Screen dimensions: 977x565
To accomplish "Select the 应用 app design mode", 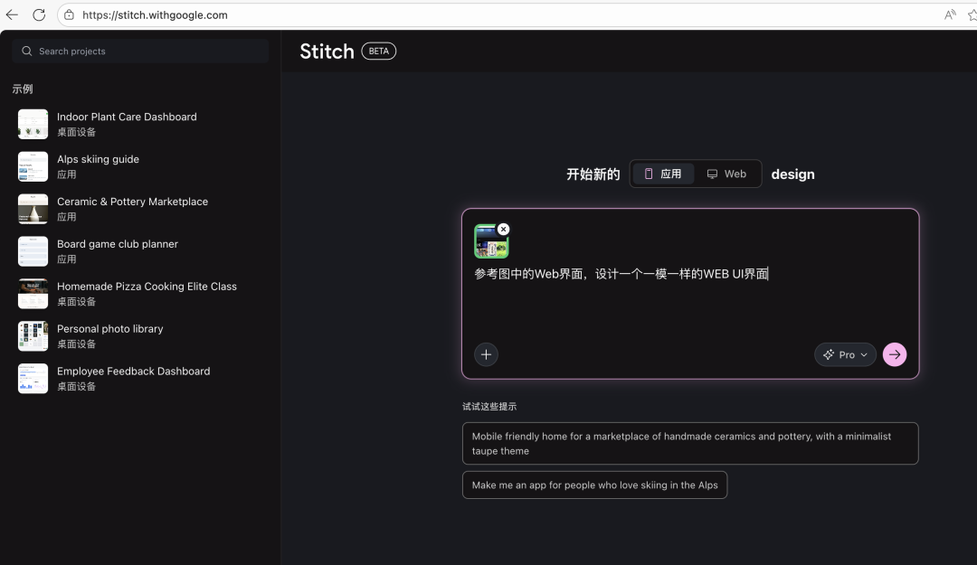I will (663, 174).
